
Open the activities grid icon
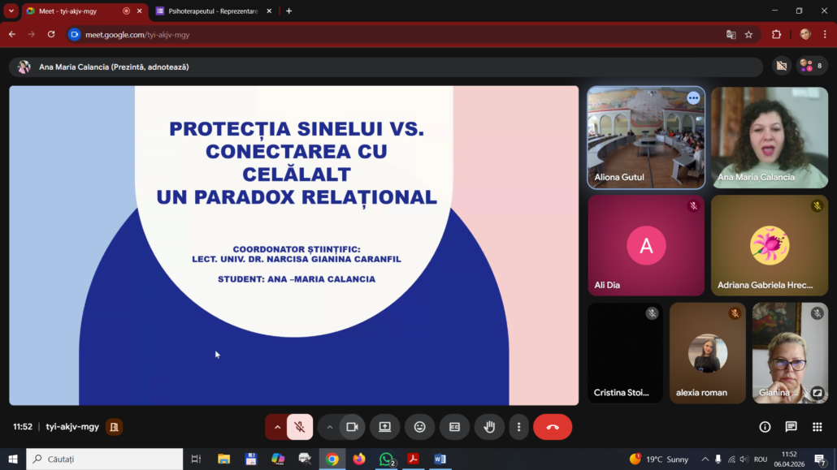(817, 427)
